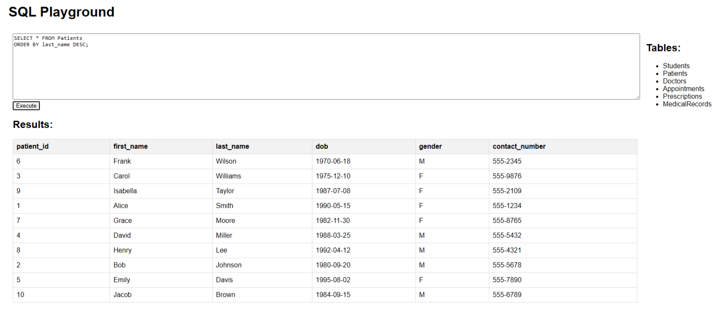
Task: Click inside the SQL query text area
Action: [325, 66]
